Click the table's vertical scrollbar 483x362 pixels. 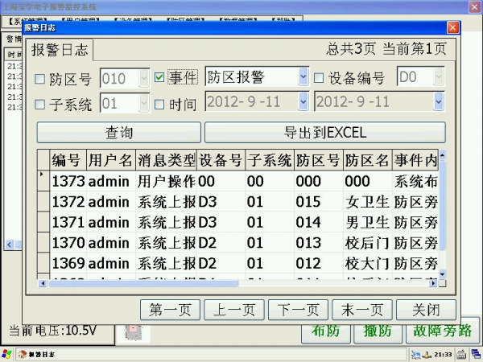[x=442, y=217]
